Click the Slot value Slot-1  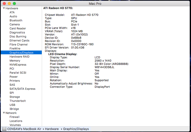[x=75, y=25]
